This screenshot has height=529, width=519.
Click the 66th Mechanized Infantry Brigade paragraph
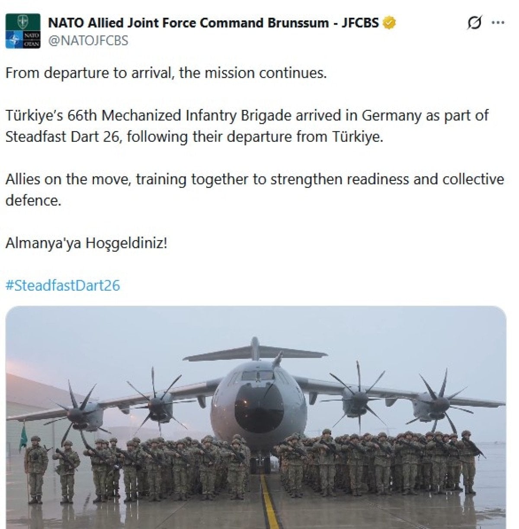(x=247, y=126)
